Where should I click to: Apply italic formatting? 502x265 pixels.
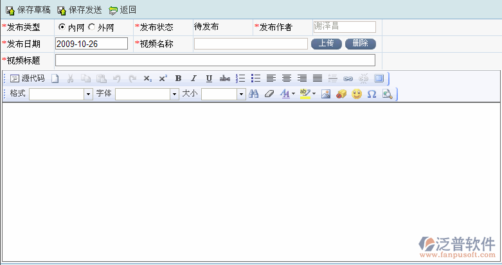coord(193,78)
